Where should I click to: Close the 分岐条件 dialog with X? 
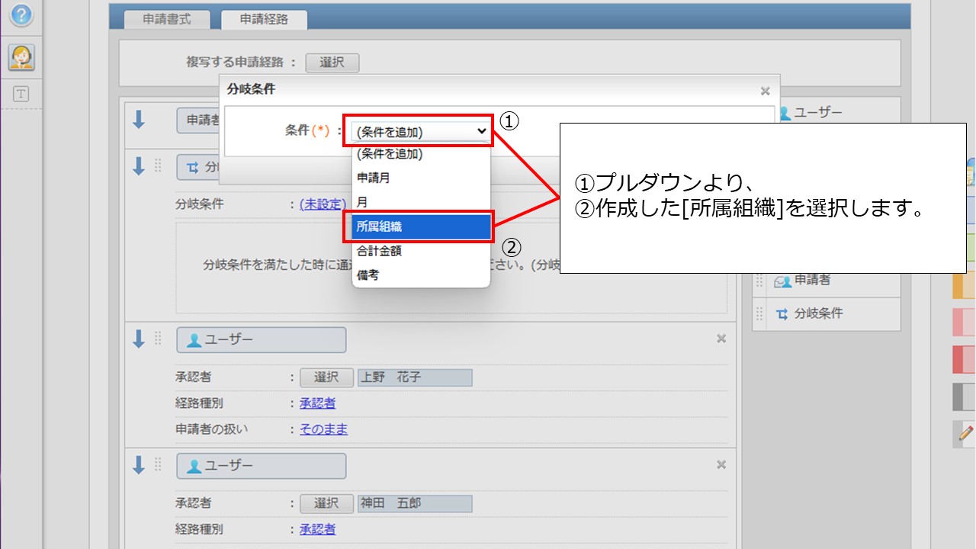[765, 91]
